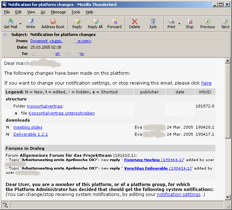The height and width of the screenshot is (210, 232).
Task: Forward the current message
Action: coord(114,24)
